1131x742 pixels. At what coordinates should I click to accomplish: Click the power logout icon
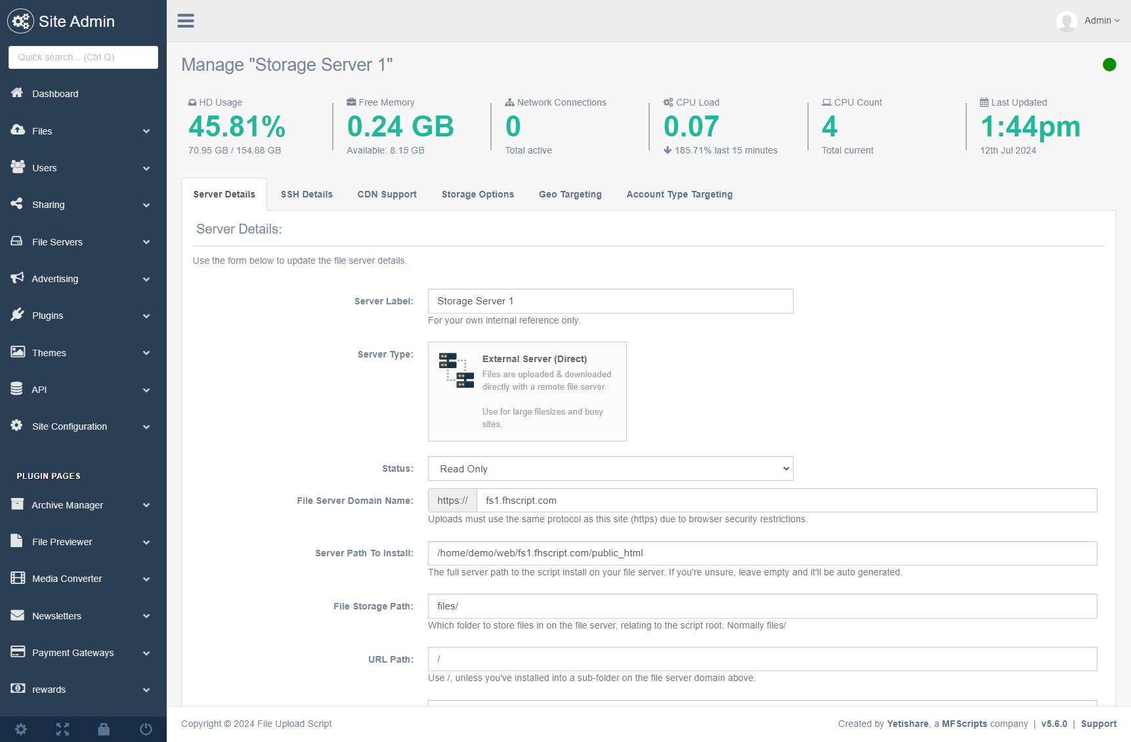[146, 729]
